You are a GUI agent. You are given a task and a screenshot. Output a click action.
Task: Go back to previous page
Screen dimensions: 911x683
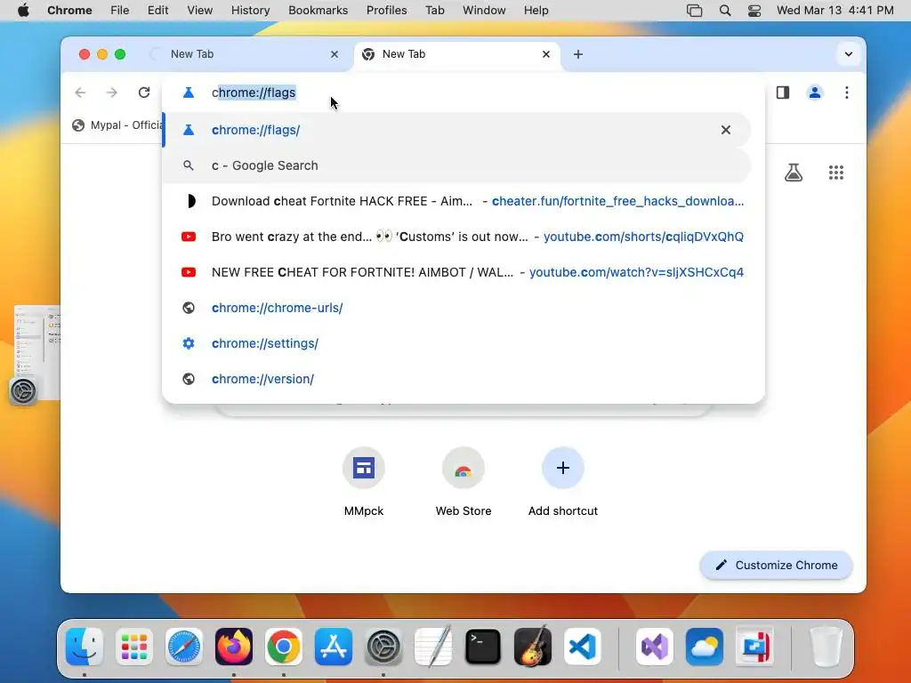(x=80, y=92)
